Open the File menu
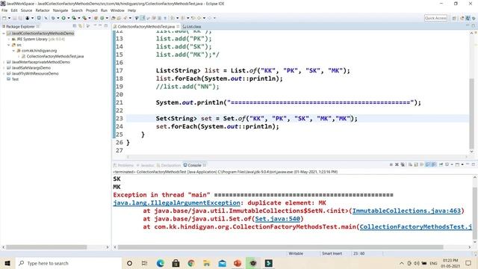 pyautogui.click(x=4, y=10)
